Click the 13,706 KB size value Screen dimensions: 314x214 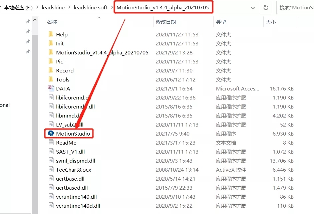282,161
